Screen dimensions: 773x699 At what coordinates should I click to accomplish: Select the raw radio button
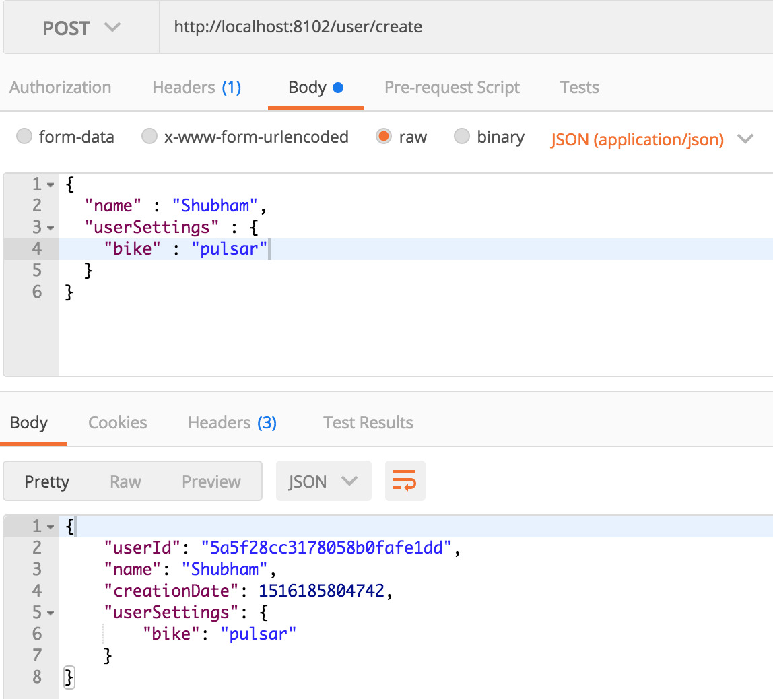pyautogui.click(x=384, y=137)
